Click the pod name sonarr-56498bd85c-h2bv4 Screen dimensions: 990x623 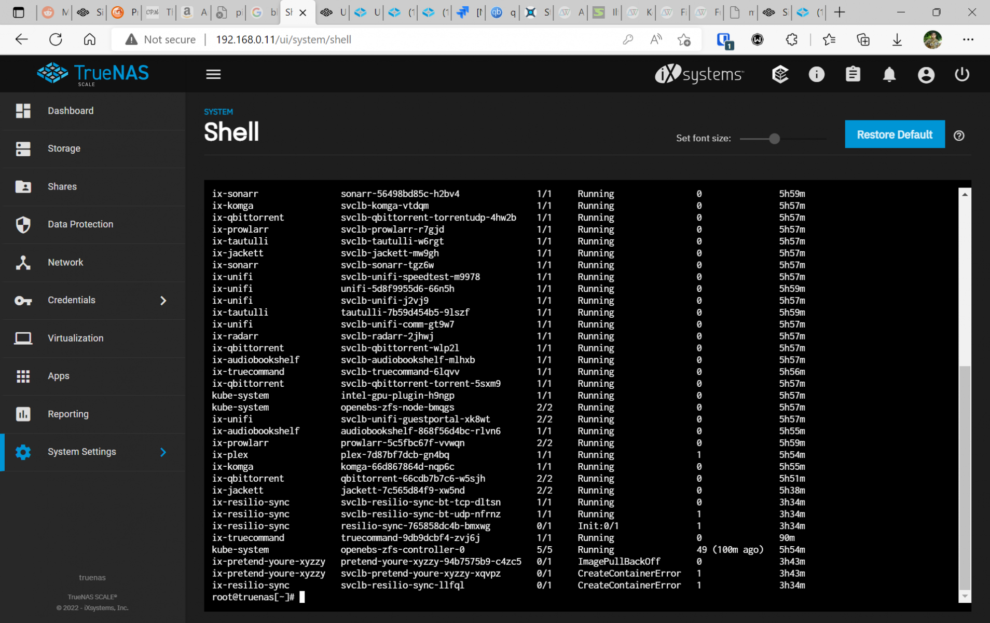[400, 194]
